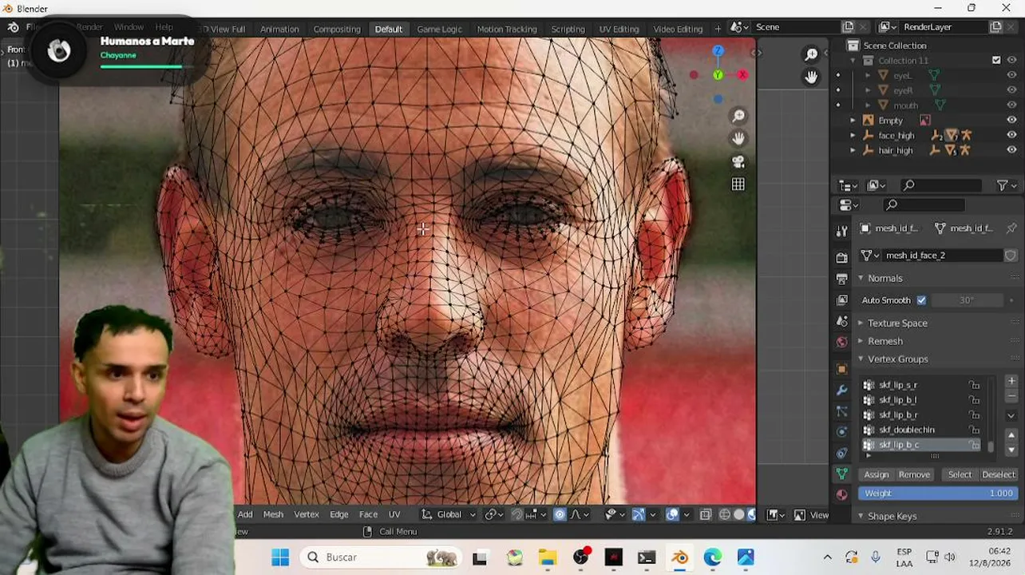
Task: Adjust the Weight slider
Action: pos(938,494)
